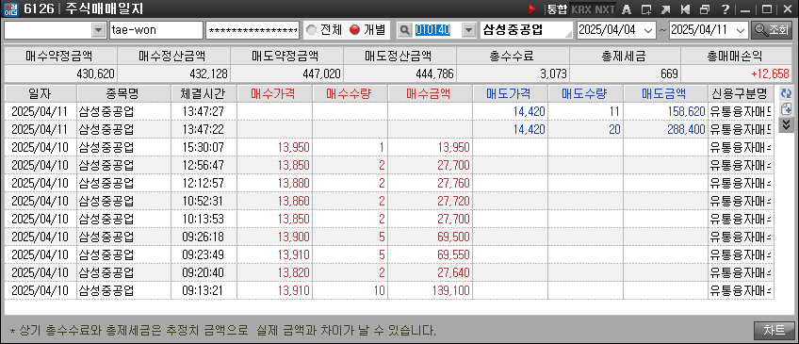Click the sell quantity 20 cell

[x=585, y=129]
